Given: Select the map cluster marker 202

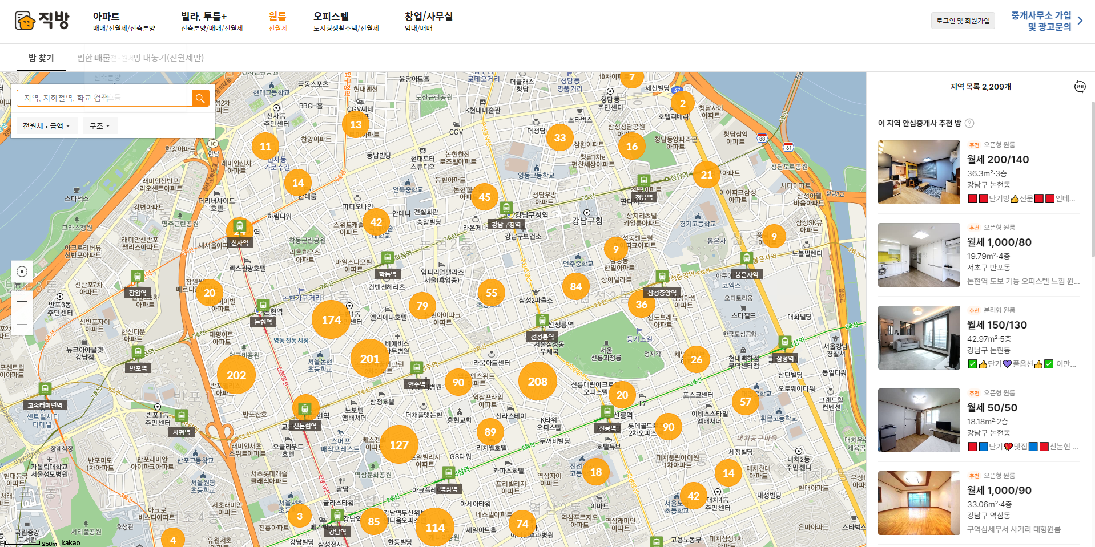Looking at the screenshot, I should [x=236, y=375].
